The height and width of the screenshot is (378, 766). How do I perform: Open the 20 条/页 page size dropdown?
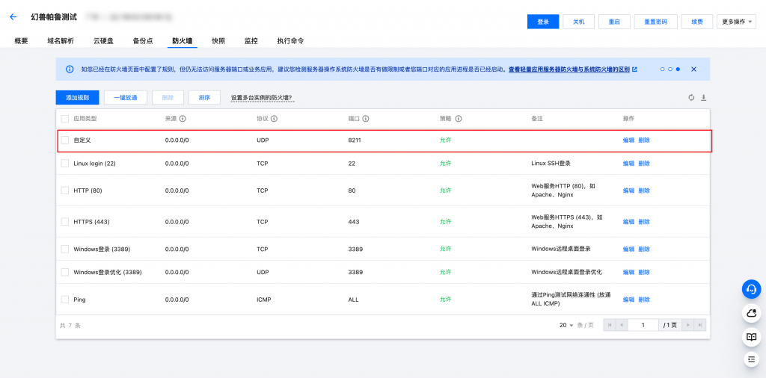(566, 325)
